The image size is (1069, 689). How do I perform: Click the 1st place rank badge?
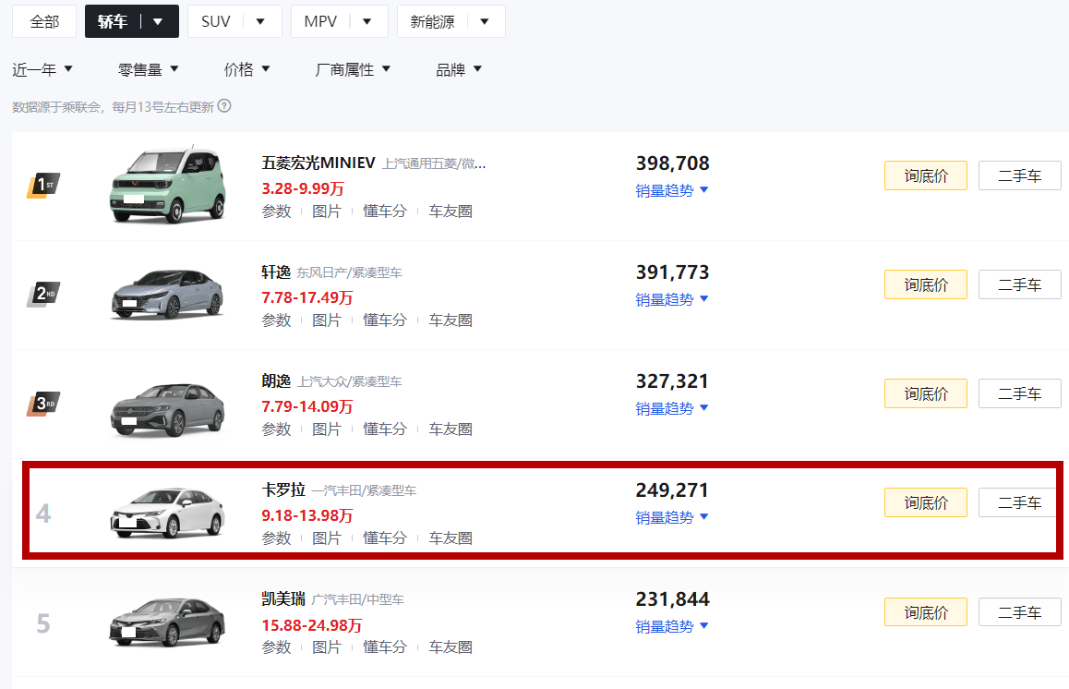tap(43, 186)
